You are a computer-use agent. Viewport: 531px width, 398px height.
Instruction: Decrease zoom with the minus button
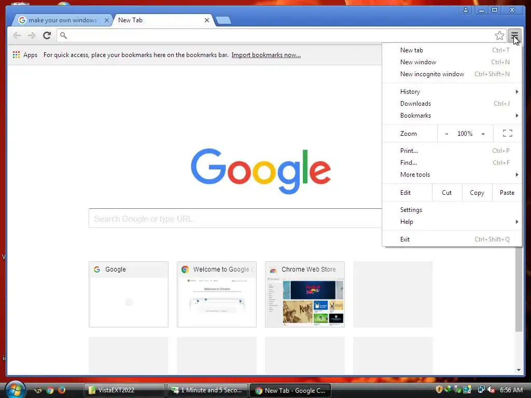pos(446,134)
